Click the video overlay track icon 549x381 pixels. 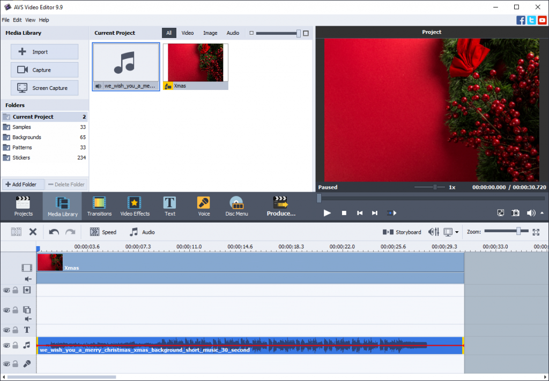click(x=27, y=310)
